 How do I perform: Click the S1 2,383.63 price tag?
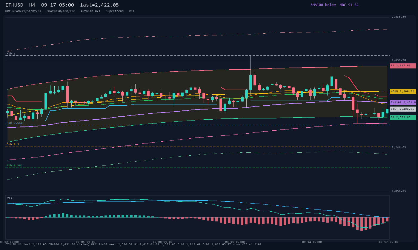[x=403, y=118]
